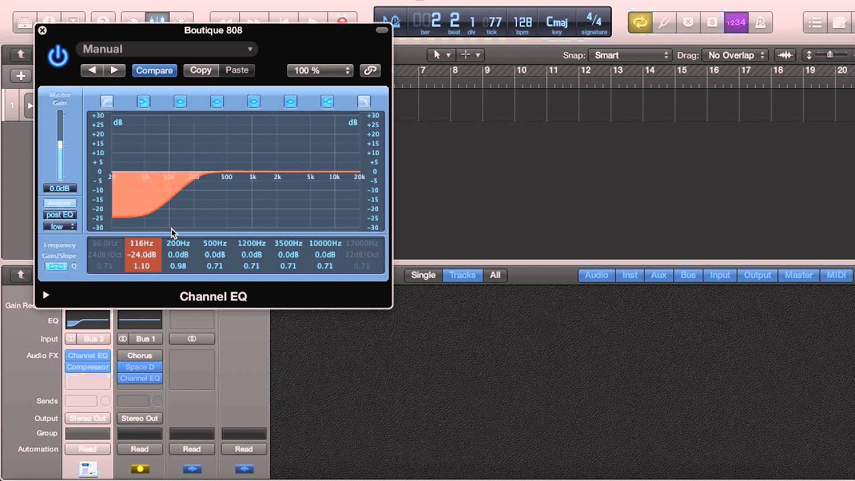Open the 100 % view size dropdown
855x481 pixels.
coord(320,70)
